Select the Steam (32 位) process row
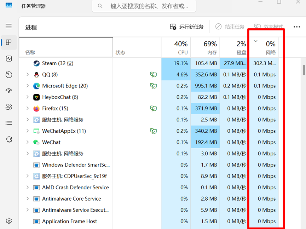 tap(149, 63)
